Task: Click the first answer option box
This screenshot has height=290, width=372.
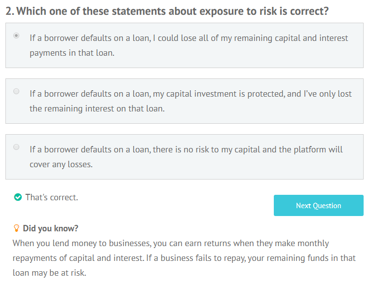Action: (x=185, y=45)
